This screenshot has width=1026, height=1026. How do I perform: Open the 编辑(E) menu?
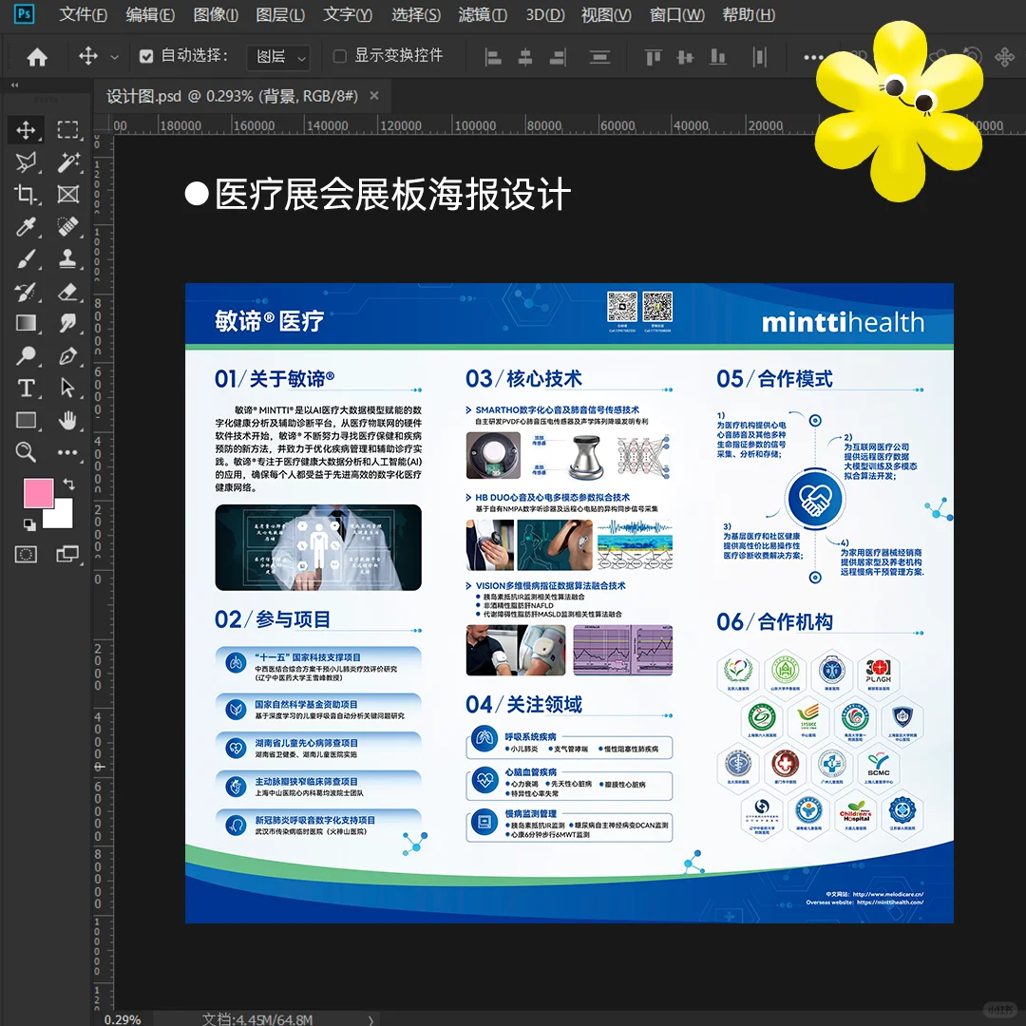(x=150, y=14)
